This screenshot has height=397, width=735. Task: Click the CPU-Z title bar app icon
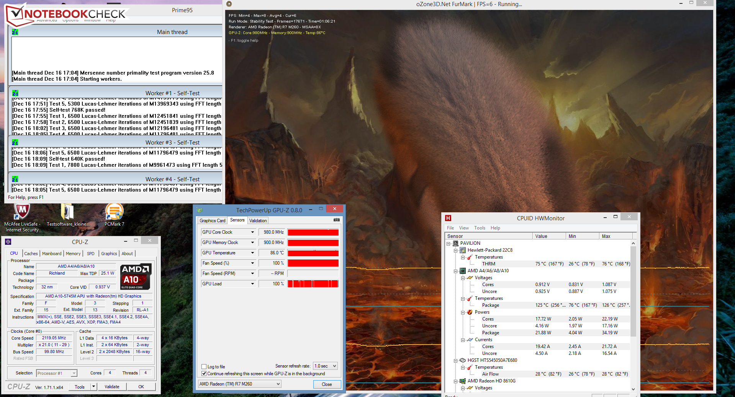[8, 242]
